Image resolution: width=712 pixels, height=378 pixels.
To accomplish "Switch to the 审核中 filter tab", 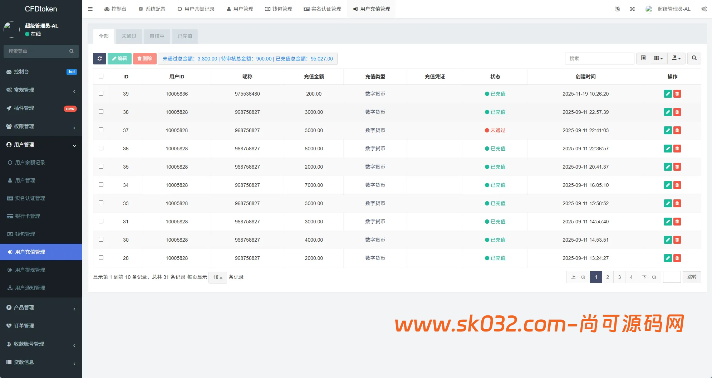I will click(157, 36).
